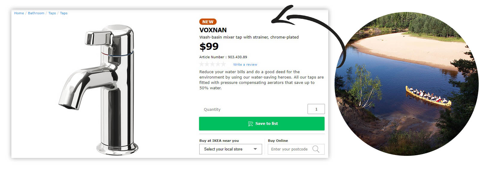Click the fifth rating star

(223, 64)
